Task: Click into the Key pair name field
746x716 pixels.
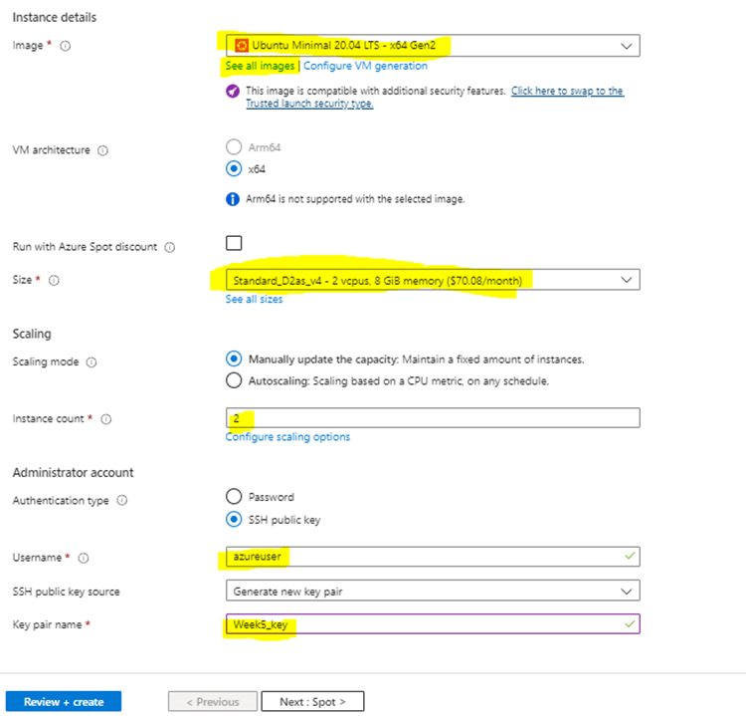Action: (x=433, y=624)
